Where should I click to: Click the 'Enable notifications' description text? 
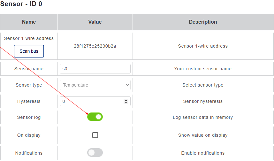[203, 153]
